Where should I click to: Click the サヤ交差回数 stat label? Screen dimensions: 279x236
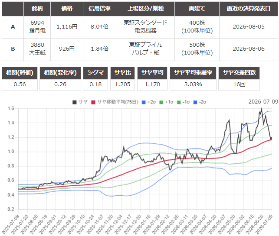239,73
